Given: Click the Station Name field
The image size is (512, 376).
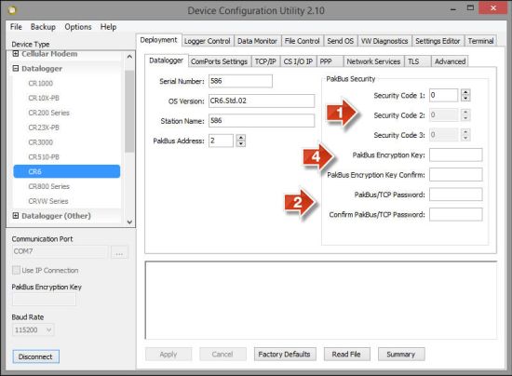Looking at the screenshot, I should pyautogui.click(x=262, y=121).
